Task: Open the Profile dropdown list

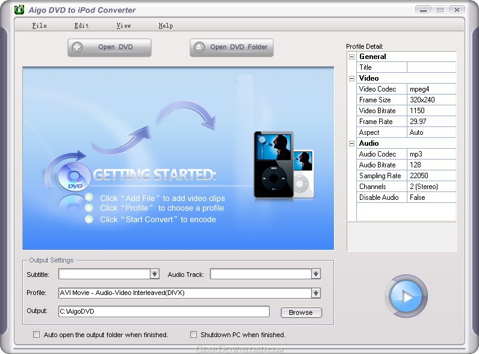Action: coord(316,293)
